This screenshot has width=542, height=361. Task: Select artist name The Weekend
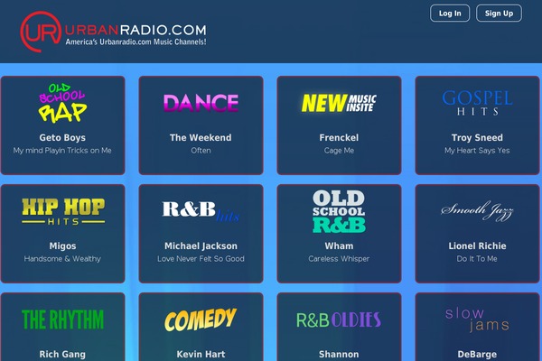tap(201, 137)
